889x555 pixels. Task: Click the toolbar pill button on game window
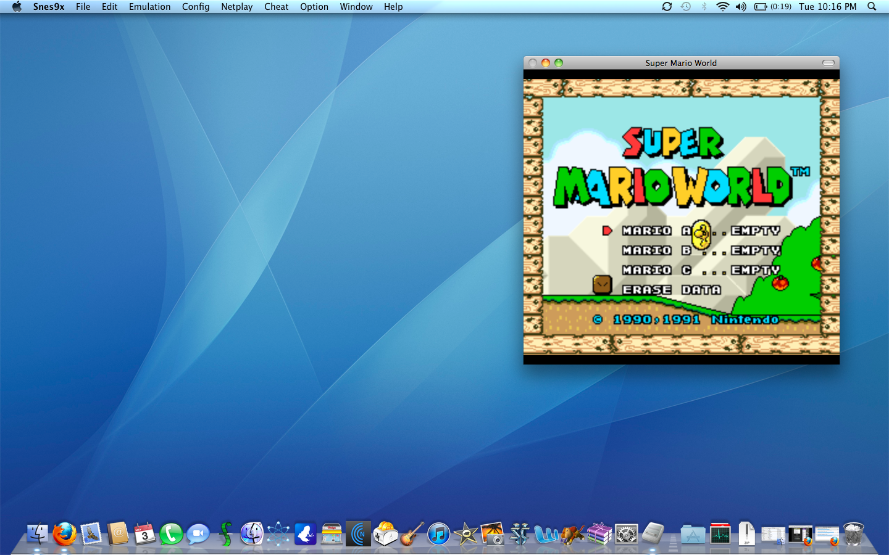[x=828, y=63]
